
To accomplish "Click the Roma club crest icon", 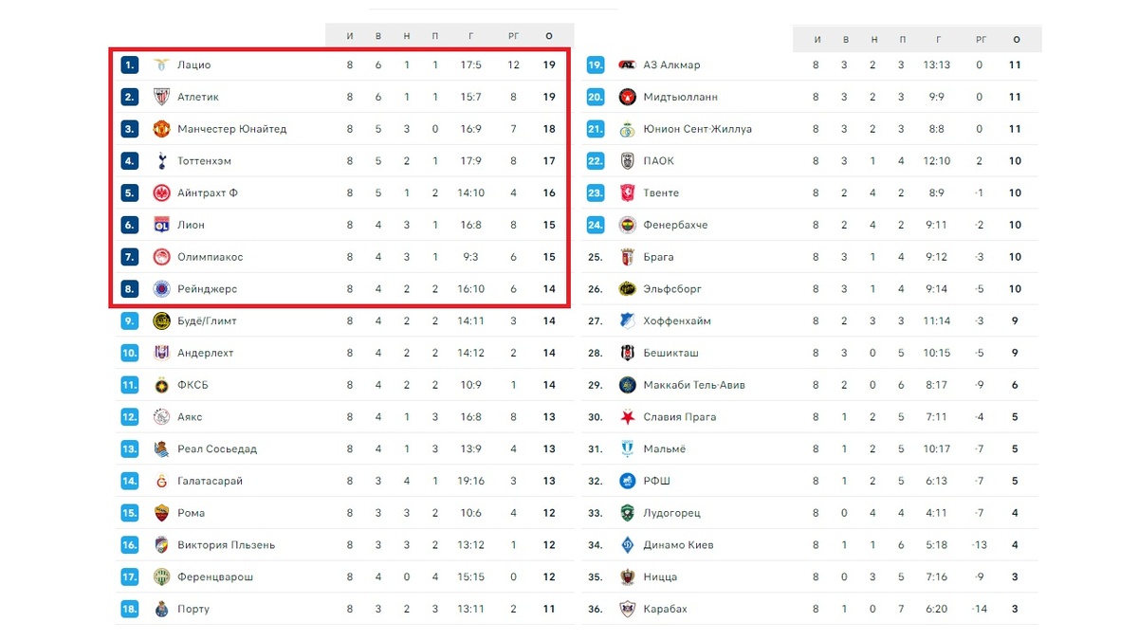I will tap(161, 513).
